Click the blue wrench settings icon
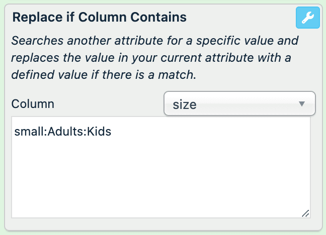The height and width of the screenshot is (235, 326). [x=307, y=18]
